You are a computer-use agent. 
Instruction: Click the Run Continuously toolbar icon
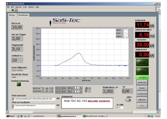[16, 10]
